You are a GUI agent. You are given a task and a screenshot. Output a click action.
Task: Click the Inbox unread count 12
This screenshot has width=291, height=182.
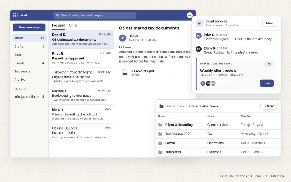[x=42, y=38]
